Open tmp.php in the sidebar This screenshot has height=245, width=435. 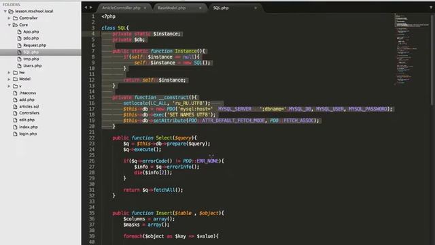tap(31, 59)
